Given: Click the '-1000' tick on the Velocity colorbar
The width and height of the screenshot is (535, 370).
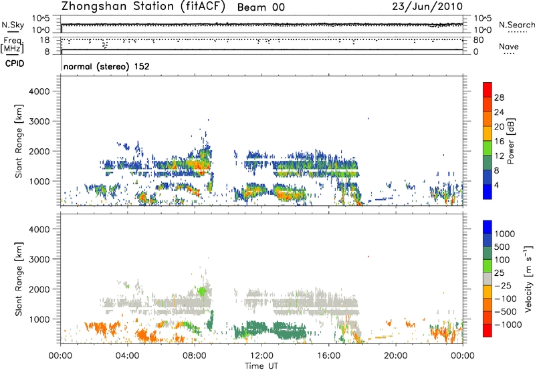Looking at the screenshot, I should coord(508,325).
